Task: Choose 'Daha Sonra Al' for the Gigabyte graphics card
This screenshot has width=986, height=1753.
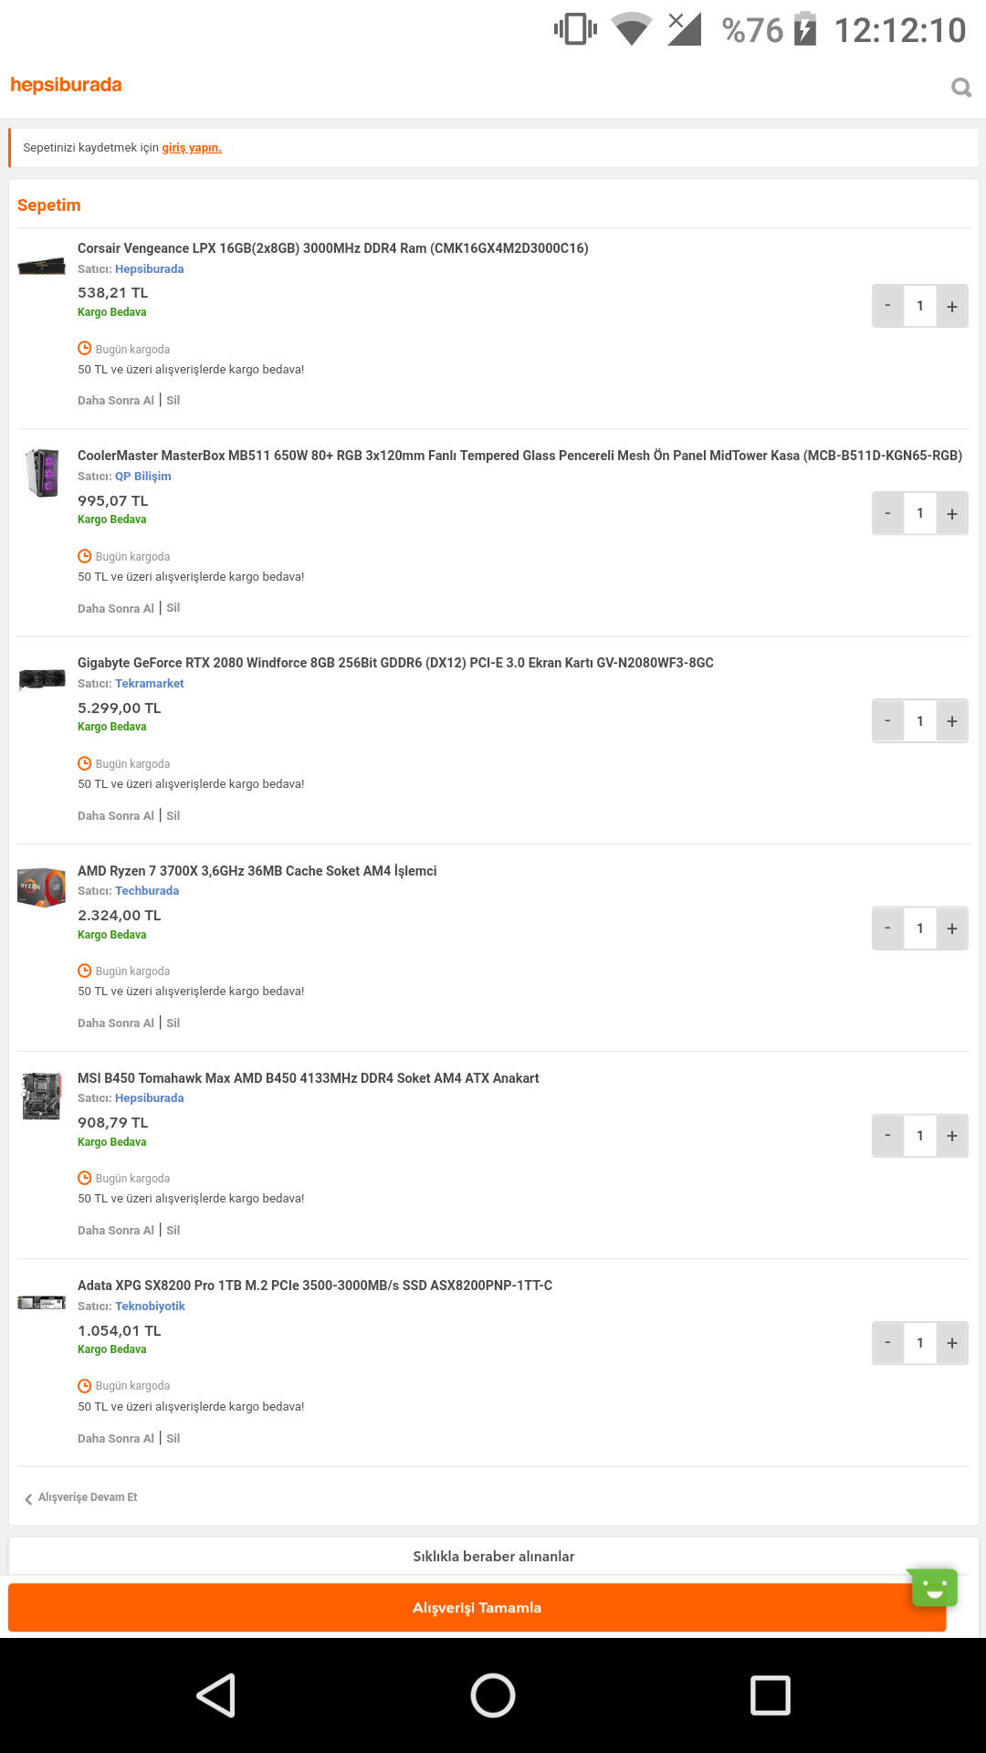Action: 116,815
